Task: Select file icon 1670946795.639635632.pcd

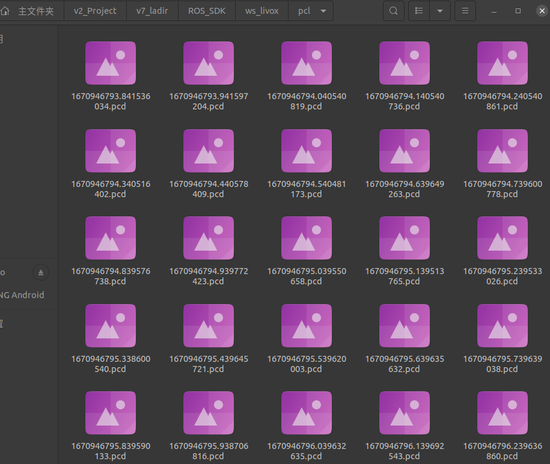Action: click(x=405, y=326)
